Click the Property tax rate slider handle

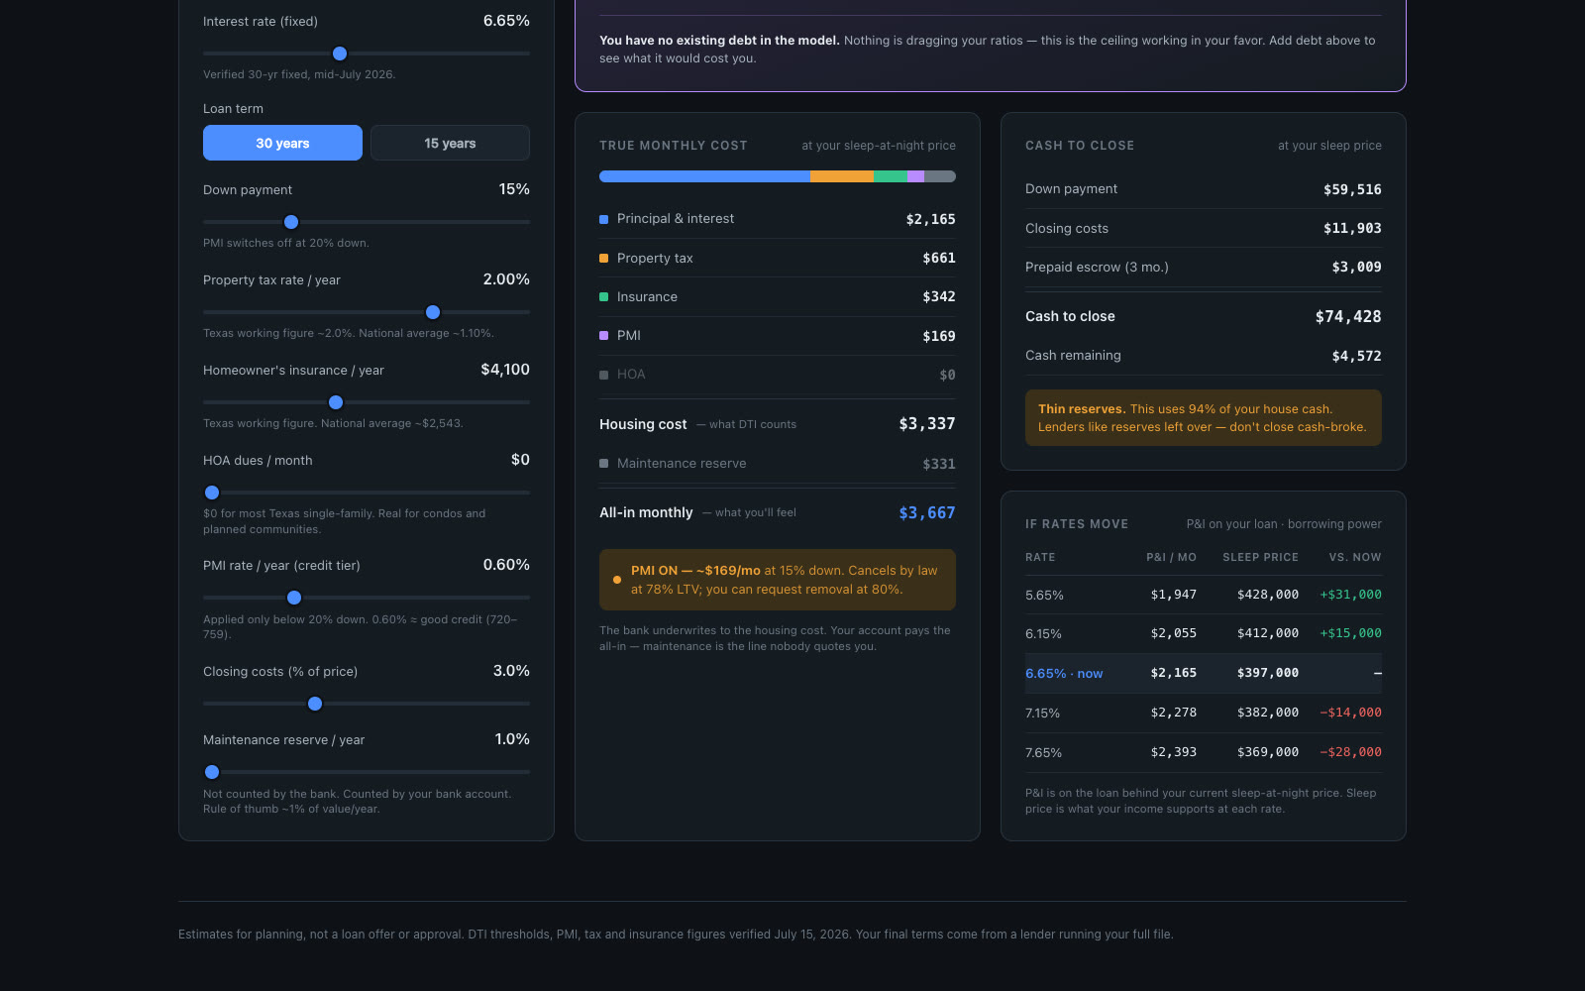pos(433,312)
